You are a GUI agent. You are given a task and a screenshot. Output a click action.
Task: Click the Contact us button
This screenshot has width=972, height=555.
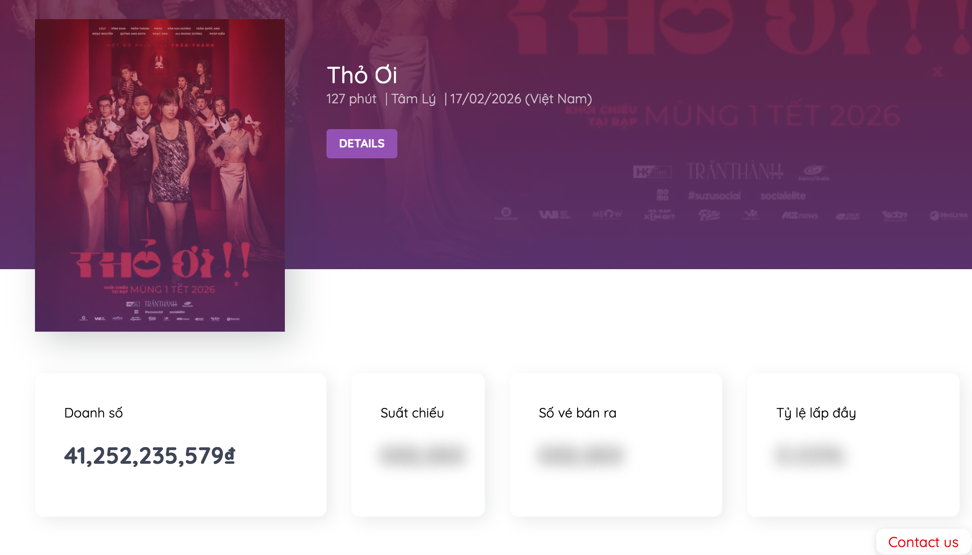(x=923, y=542)
